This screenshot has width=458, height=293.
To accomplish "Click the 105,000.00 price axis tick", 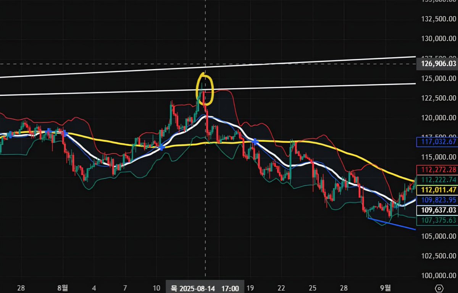I will pyautogui.click(x=439, y=236).
